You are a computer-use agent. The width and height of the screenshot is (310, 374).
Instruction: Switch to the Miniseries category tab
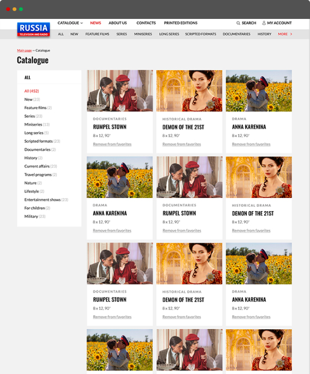[143, 34]
